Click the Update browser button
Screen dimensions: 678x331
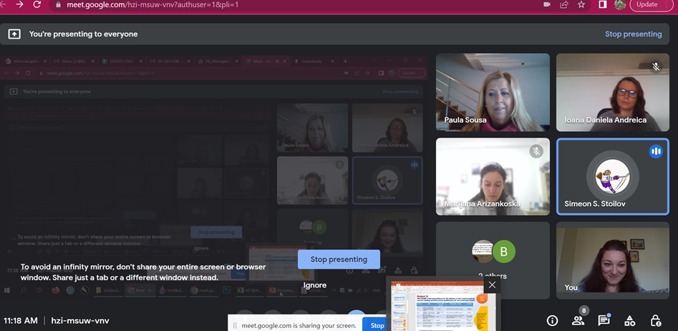646,4
